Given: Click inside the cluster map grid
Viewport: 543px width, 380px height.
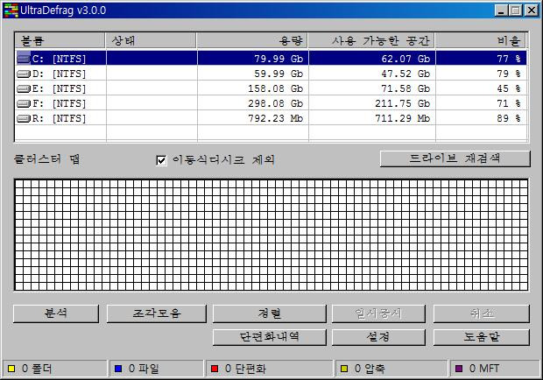Looking at the screenshot, I should click(x=271, y=235).
